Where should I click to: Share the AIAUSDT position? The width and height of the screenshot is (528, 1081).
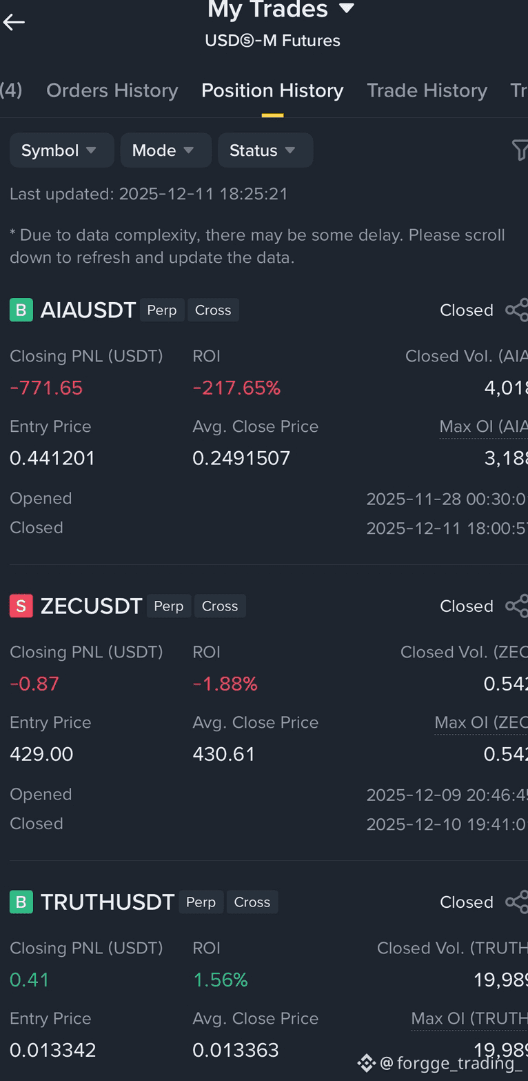coord(517,310)
